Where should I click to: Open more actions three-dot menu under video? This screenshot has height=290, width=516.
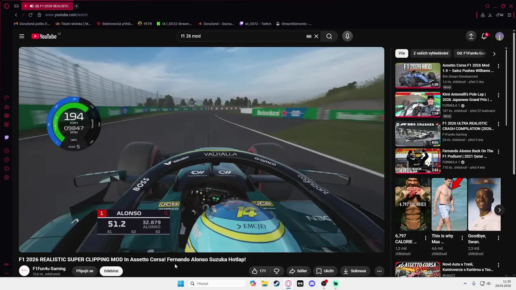[x=379, y=271]
